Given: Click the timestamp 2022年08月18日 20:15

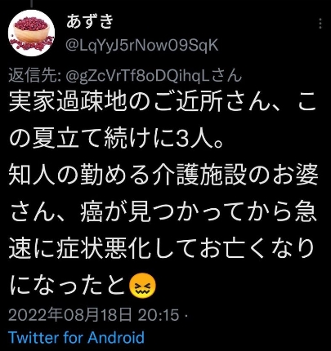Looking at the screenshot, I should tap(94, 315).
